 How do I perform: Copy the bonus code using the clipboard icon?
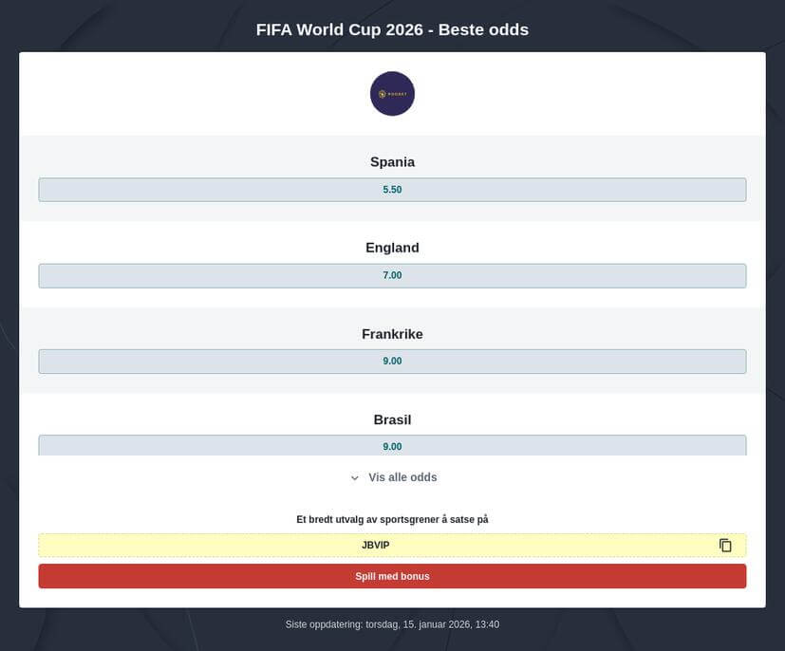pyautogui.click(x=725, y=545)
